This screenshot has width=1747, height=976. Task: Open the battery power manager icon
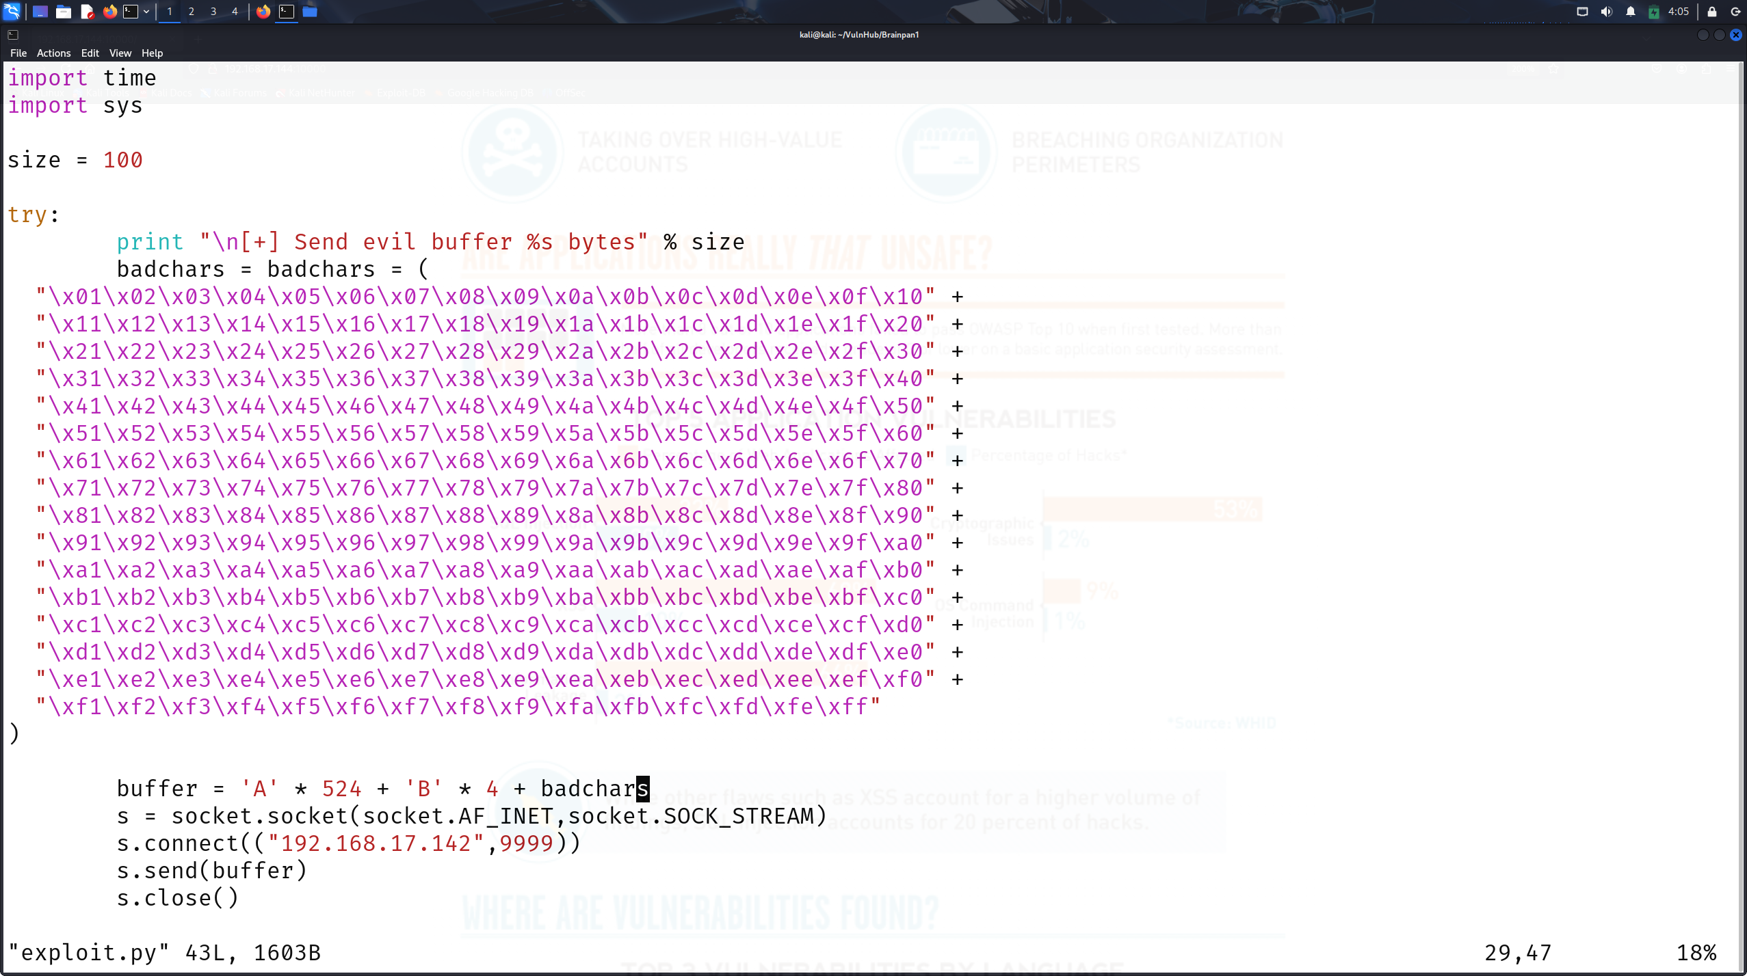(x=1654, y=11)
